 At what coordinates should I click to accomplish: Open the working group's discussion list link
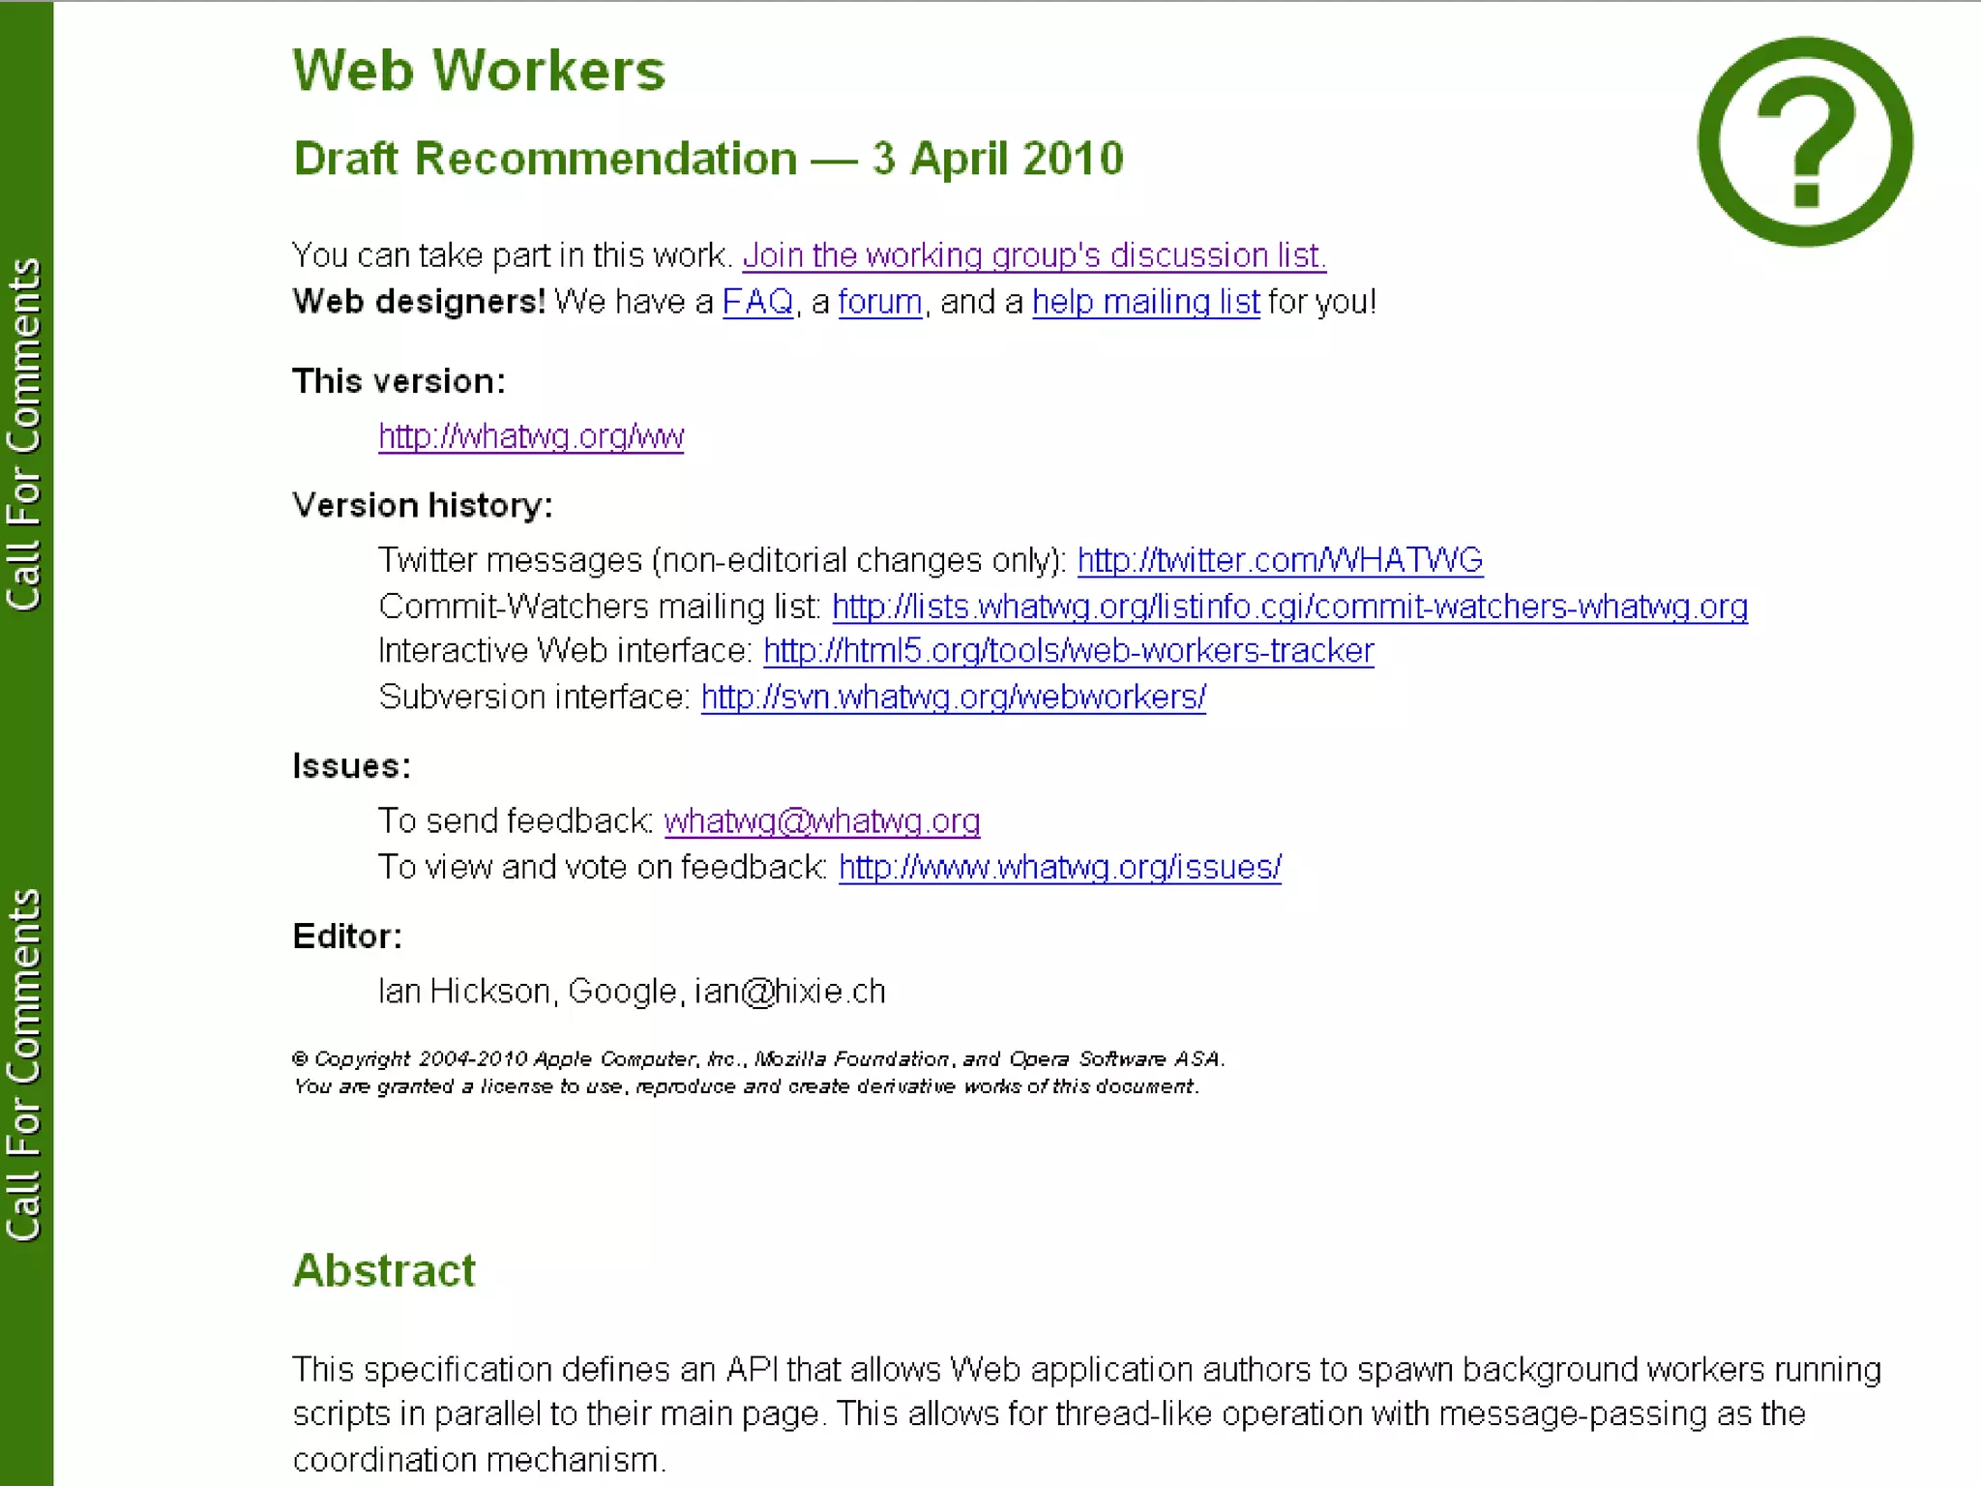tap(1033, 255)
